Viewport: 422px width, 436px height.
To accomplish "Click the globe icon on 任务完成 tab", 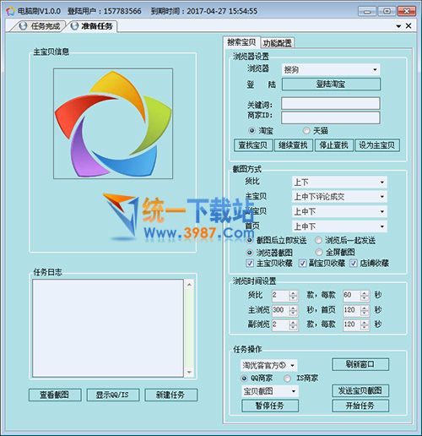I will [23, 26].
